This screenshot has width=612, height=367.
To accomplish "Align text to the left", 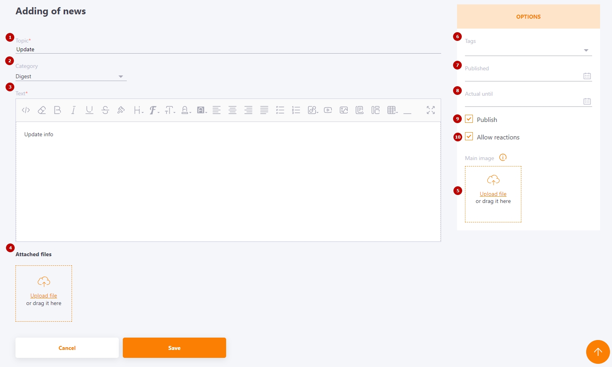I will (x=217, y=110).
